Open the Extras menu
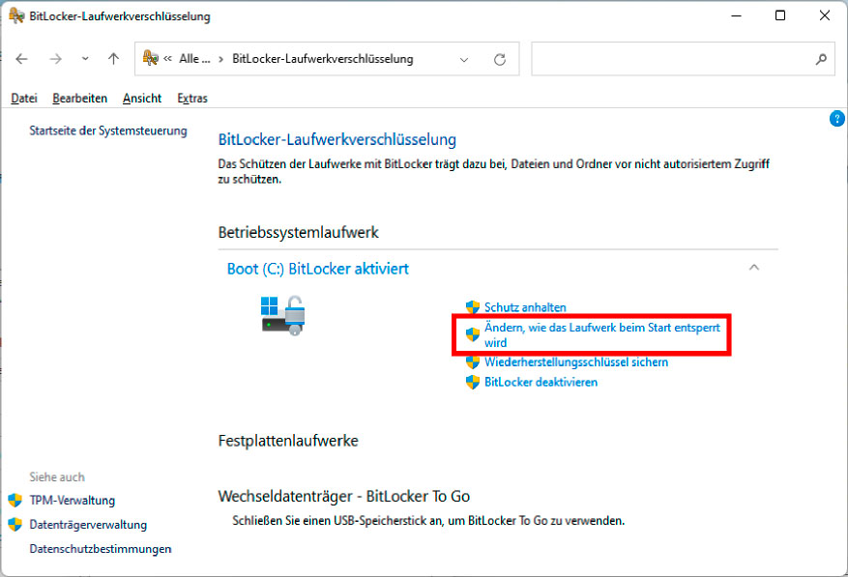This screenshot has width=848, height=577. coord(192,98)
